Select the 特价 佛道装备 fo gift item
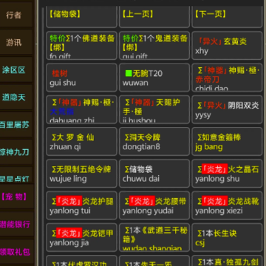266x266 pixels. 81,45
